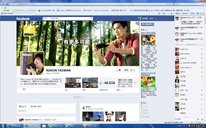Open the 我的最愛 favorites star button
206x128 pixels.
(x=5, y=11)
